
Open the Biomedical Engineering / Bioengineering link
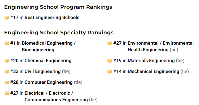click(49, 46)
